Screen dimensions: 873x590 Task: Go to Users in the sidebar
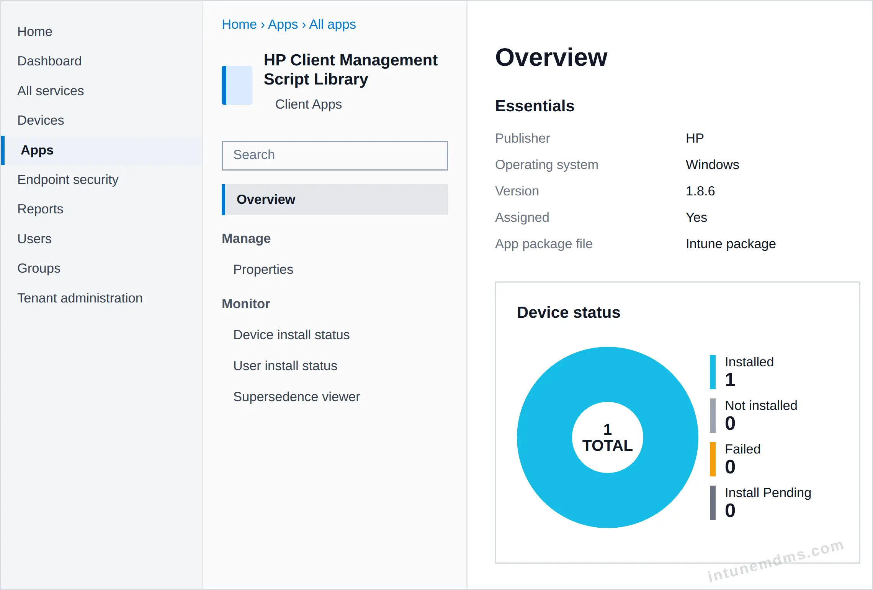(x=34, y=239)
